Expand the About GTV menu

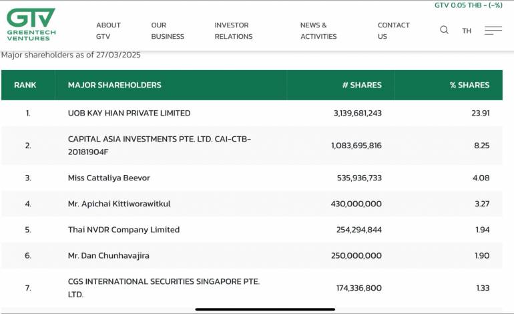(108, 31)
